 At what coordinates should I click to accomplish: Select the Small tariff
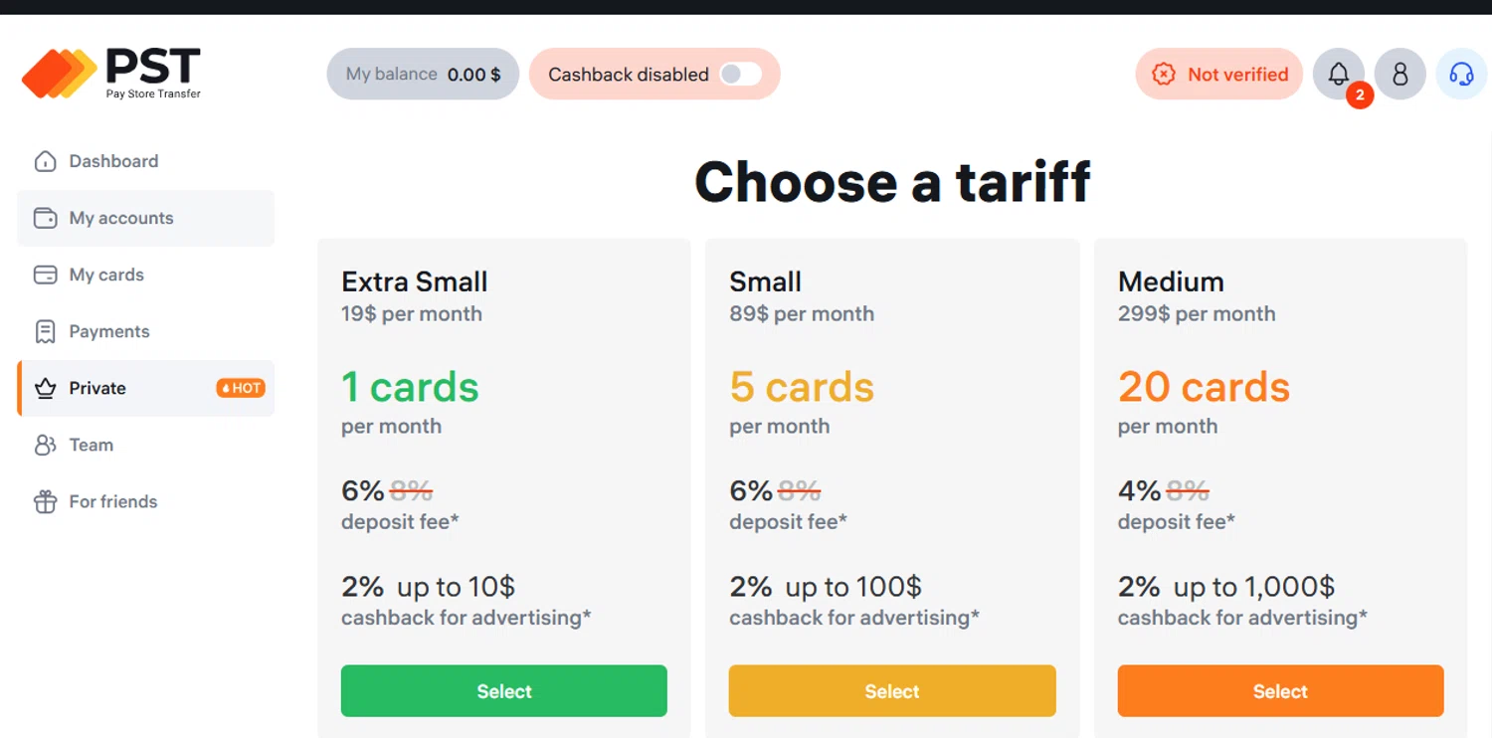891,691
